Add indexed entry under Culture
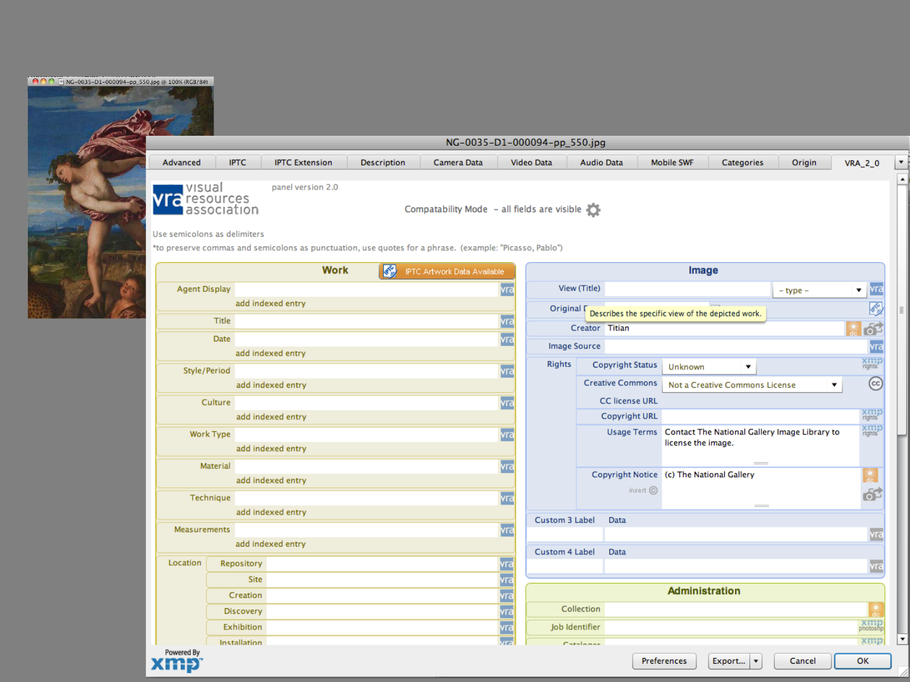This screenshot has width=910, height=682. coord(271,417)
